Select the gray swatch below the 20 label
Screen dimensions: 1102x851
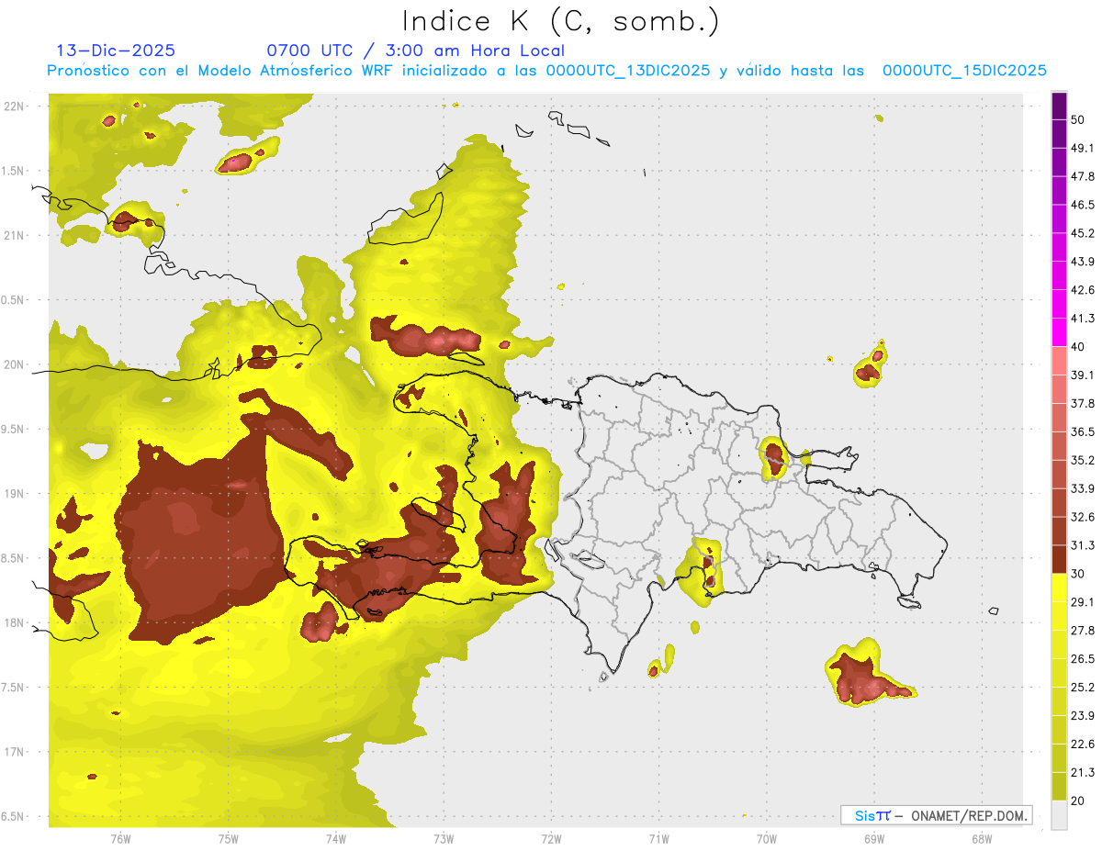pyautogui.click(x=1060, y=814)
